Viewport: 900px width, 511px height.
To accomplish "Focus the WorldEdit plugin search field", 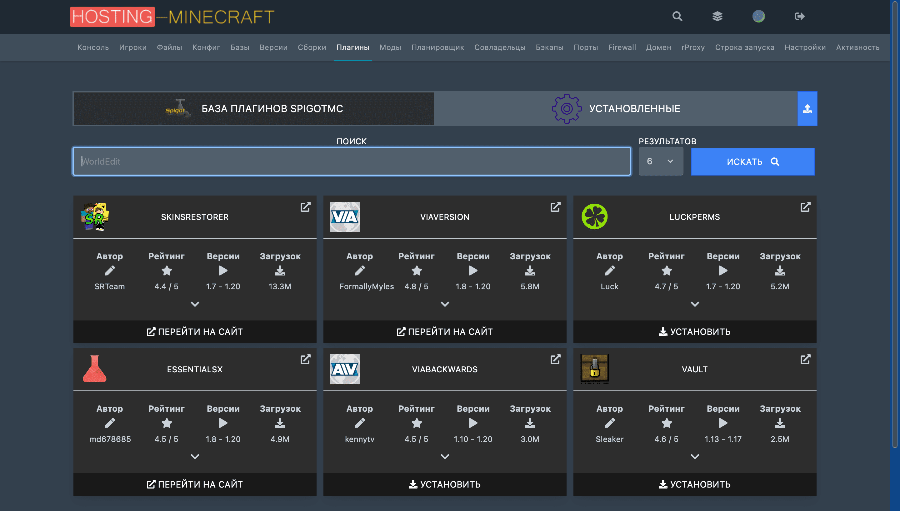I will [352, 161].
